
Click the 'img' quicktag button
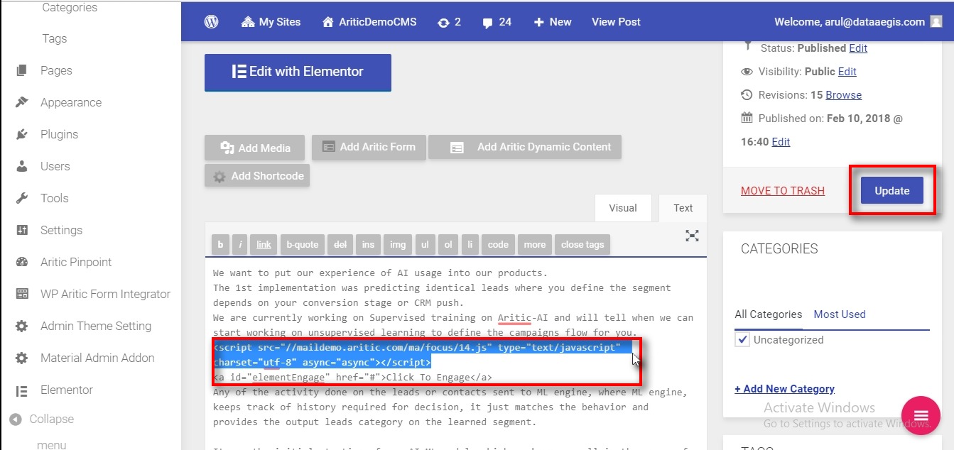tap(398, 244)
